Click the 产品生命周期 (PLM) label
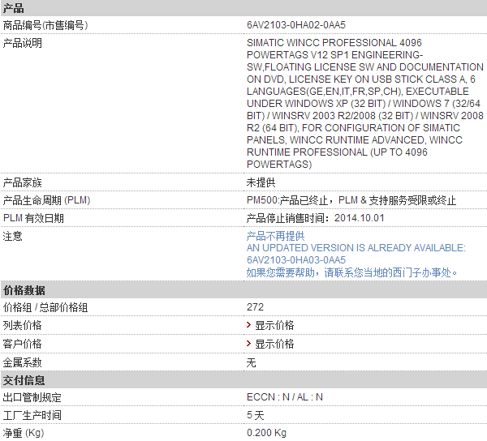Screen dimensions: 487x441 tap(46, 200)
